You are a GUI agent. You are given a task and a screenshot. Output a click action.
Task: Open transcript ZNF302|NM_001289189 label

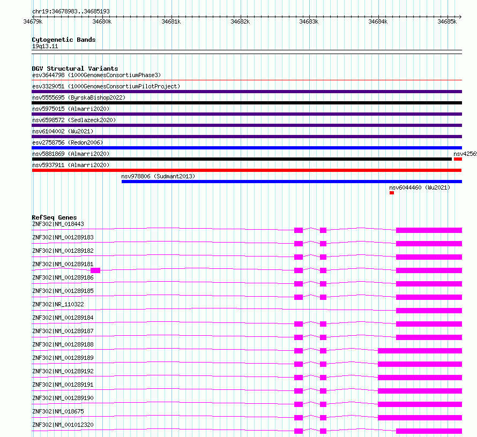tap(63, 358)
